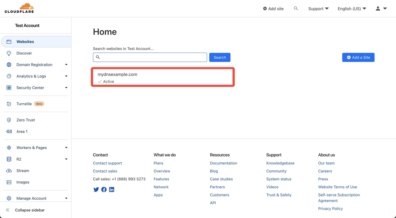Viewport: 396px width, 218px height.
Task: Open the Twitter social link
Action: pyautogui.click(x=96, y=189)
